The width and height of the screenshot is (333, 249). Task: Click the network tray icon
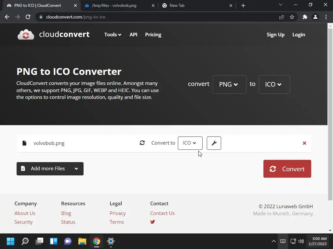[293, 241]
